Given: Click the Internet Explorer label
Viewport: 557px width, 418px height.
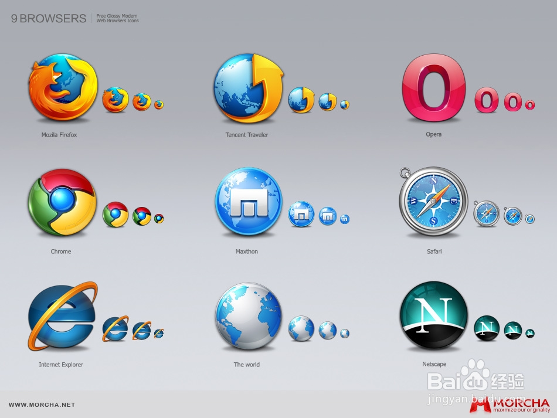Looking at the screenshot, I should [61, 365].
